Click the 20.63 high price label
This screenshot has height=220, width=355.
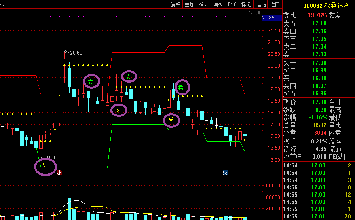point(76,53)
